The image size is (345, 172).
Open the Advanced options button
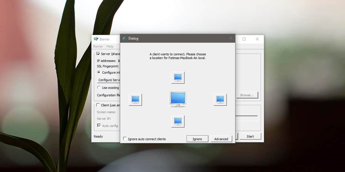[x=221, y=139]
